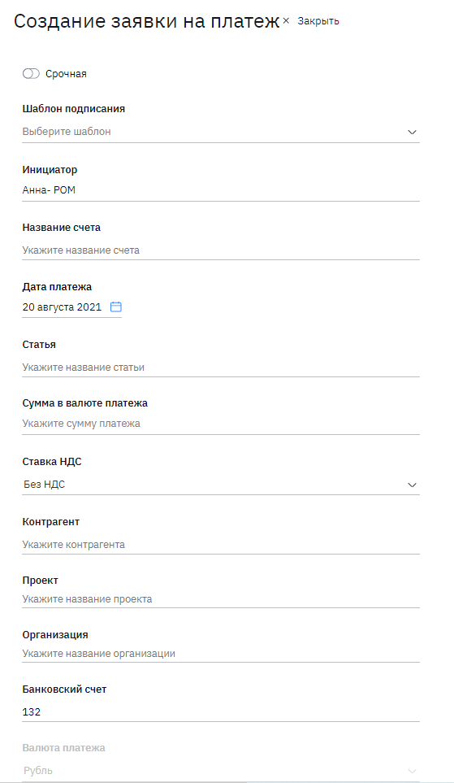Toggle the Срочная switch on
454x783 pixels.
click(x=31, y=74)
